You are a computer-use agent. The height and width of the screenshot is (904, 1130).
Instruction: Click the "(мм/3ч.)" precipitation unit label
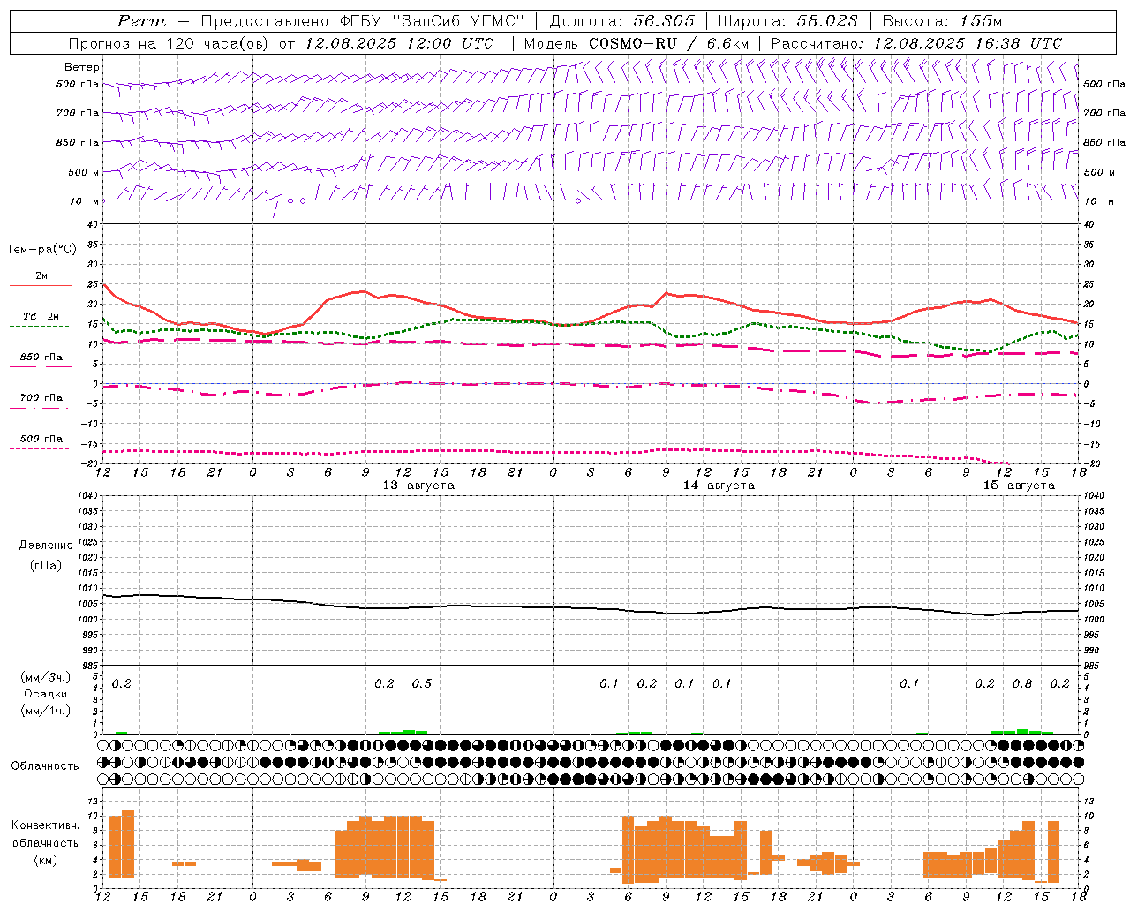pyautogui.click(x=46, y=677)
